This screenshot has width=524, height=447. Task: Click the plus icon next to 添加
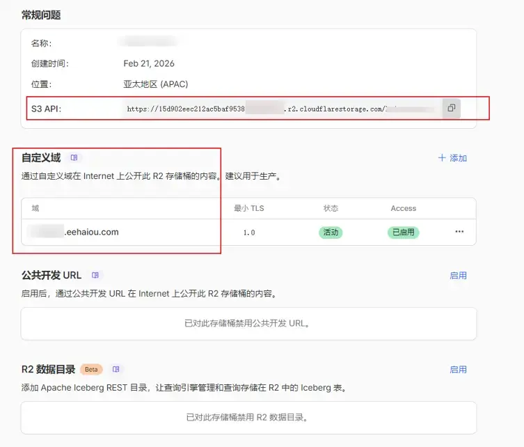pos(441,158)
